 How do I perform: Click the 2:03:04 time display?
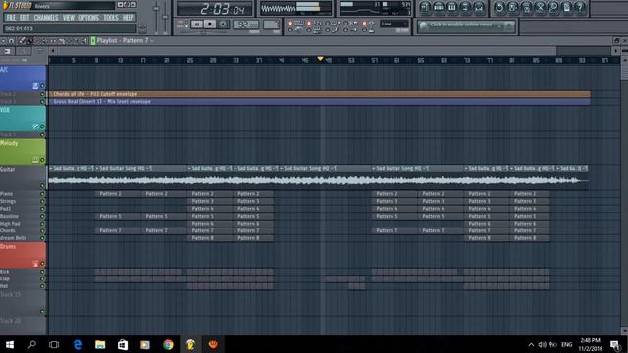point(216,9)
